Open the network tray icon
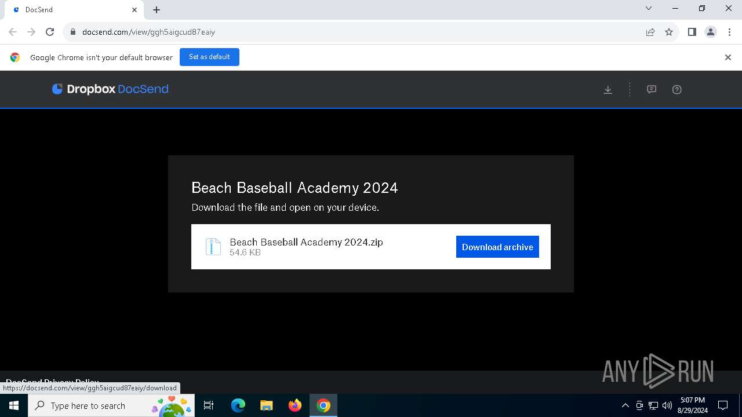 (653, 405)
